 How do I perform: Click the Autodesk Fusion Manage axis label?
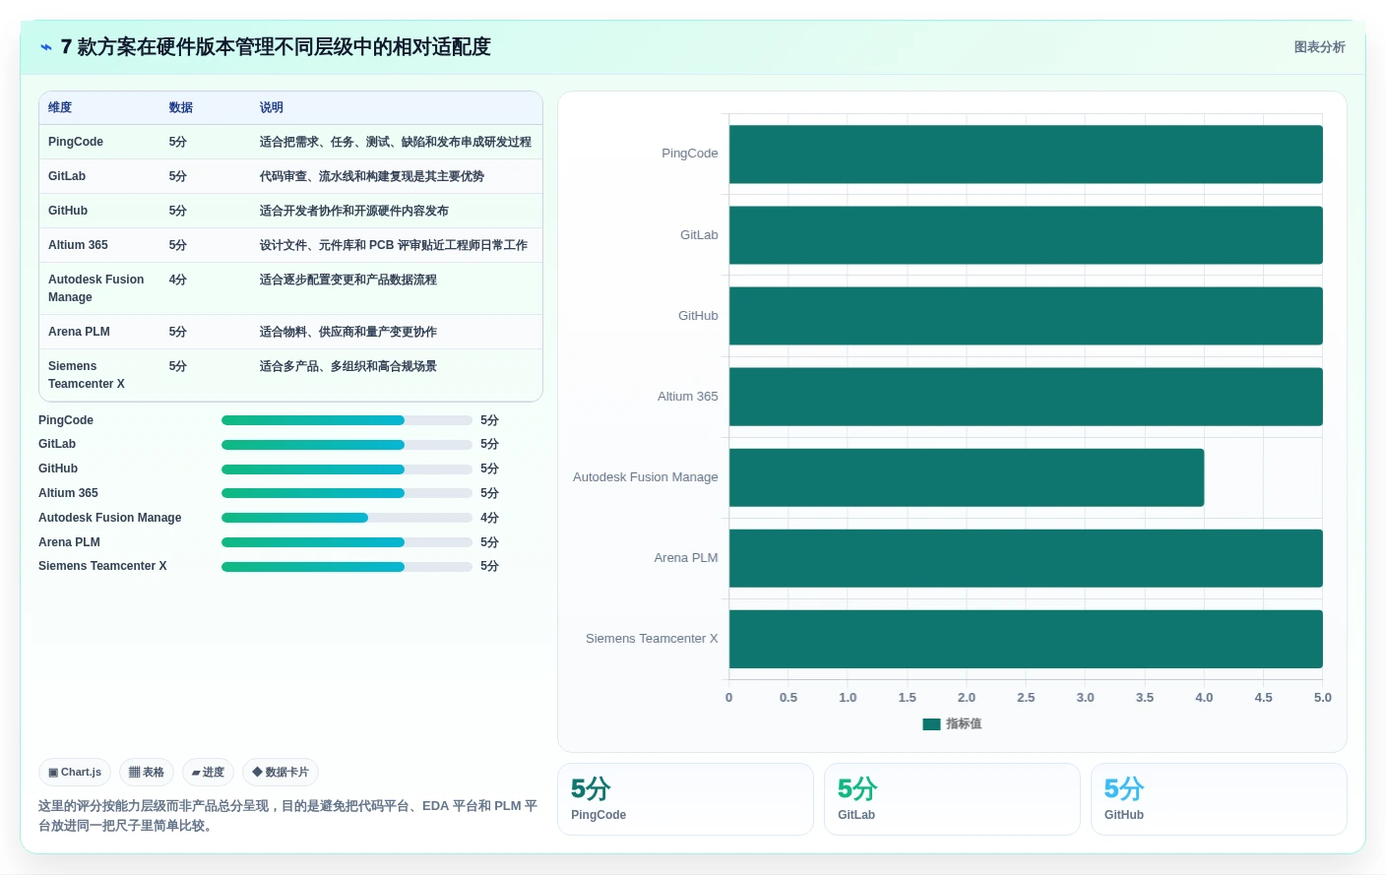646,477
